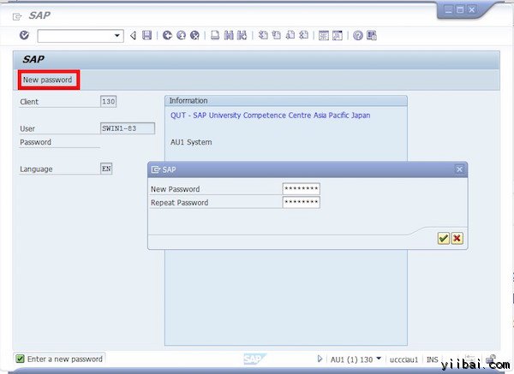The image size is (514, 374).
Task: Click the Repeat Password field in dialog
Action: point(301,202)
